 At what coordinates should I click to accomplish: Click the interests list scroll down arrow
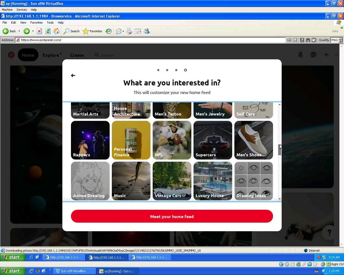[x=279, y=199]
